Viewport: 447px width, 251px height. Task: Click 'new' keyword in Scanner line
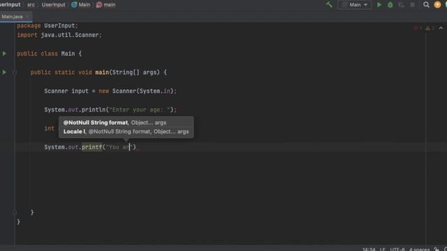click(x=104, y=91)
